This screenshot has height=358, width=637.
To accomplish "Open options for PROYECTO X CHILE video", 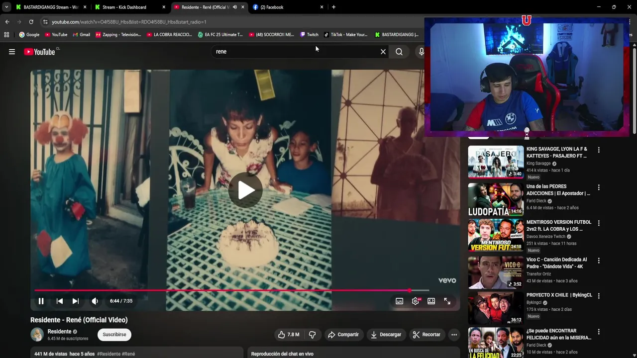I will (599, 296).
